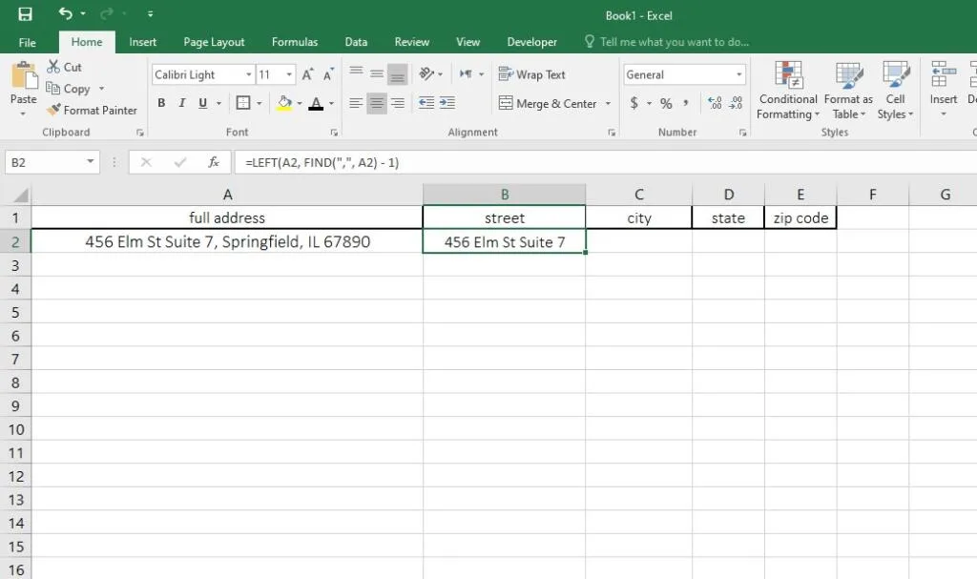This screenshot has height=579, width=977.
Task: Click the Insert Function fx icon
Action: (x=213, y=163)
